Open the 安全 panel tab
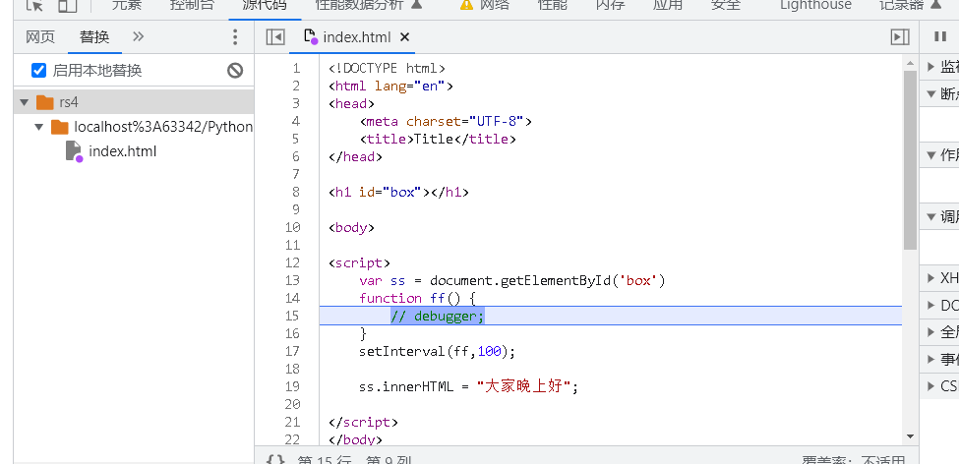959x464 pixels. [725, 5]
